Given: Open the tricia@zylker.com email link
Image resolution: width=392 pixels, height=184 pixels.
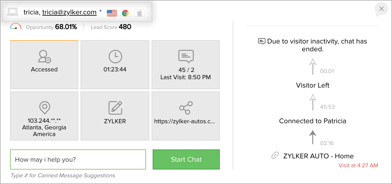Looking at the screenshot, I should pos(69,12).
